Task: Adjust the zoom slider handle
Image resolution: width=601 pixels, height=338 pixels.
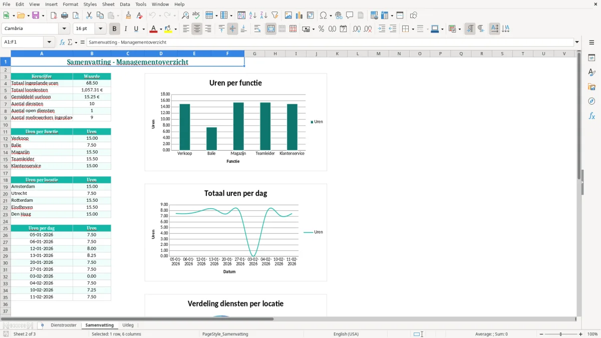Action: [x=561, y=334]
